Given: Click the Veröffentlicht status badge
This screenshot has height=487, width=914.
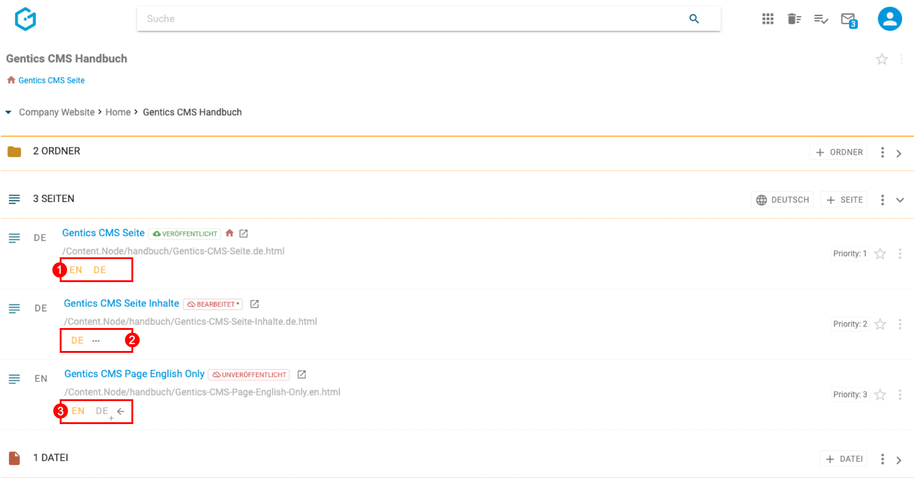Looking at the screenshot, I should [x=185, y=233].
